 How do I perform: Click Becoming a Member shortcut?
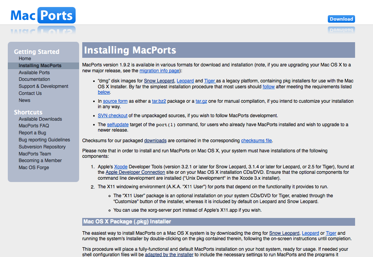(40, 161)
